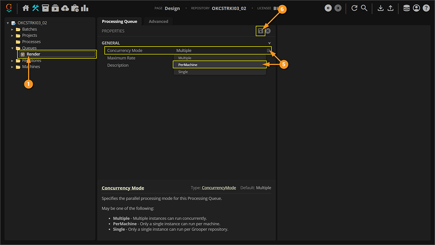This screenshot has width=435, height=245.
Task: Open the help question mark icon
Action: pos(426,8)
